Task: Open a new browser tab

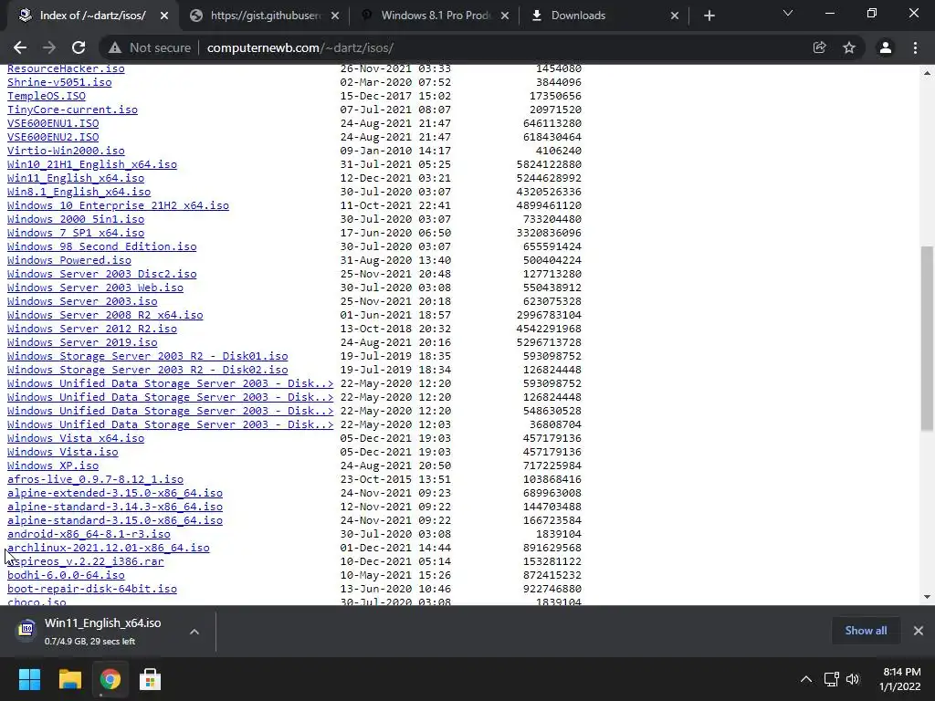Action: pos(709,16)
